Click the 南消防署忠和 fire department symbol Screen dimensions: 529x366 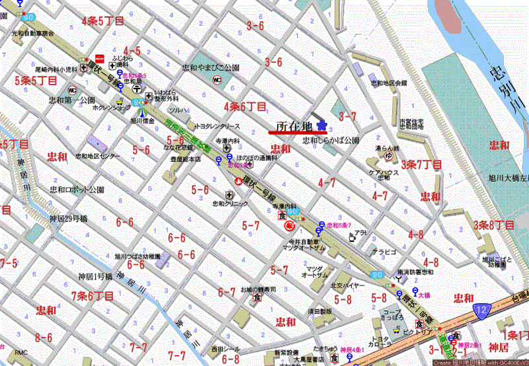(399, 279)
